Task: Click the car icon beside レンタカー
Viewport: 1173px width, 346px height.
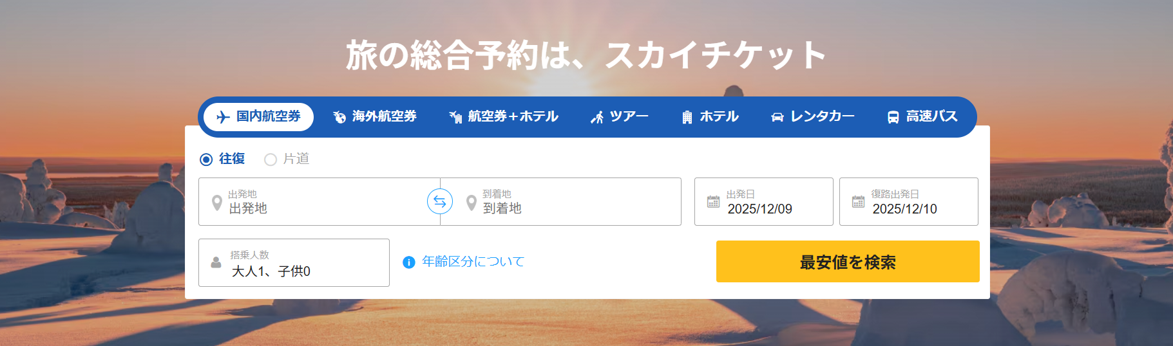Action: (777, 117)
